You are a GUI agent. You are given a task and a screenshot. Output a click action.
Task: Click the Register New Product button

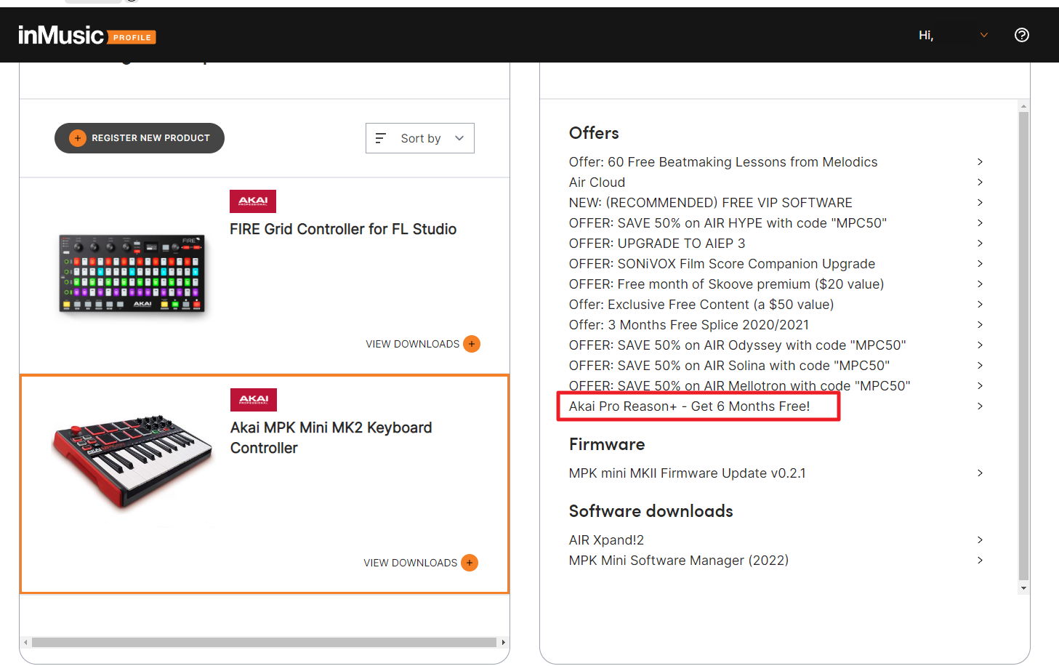[x=140, y=138]
